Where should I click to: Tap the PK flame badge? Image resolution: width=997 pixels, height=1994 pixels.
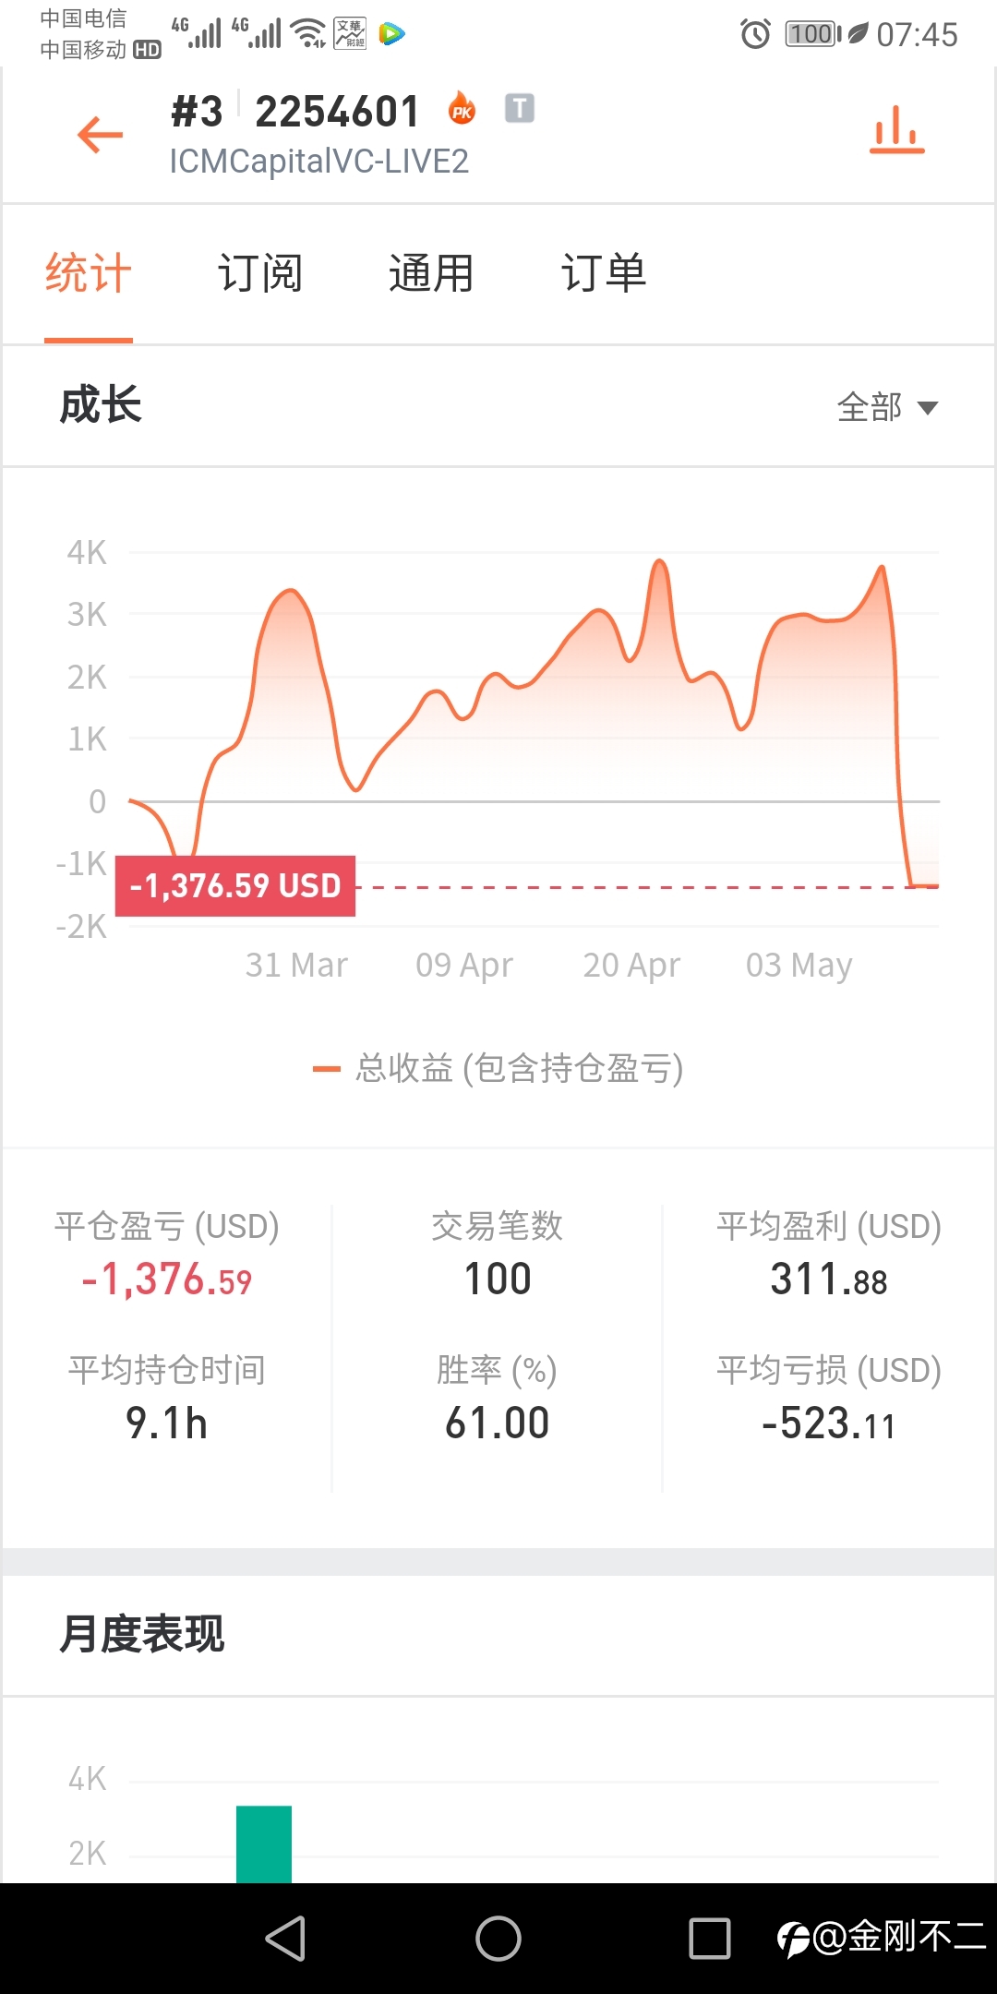[x=462, y=109]
